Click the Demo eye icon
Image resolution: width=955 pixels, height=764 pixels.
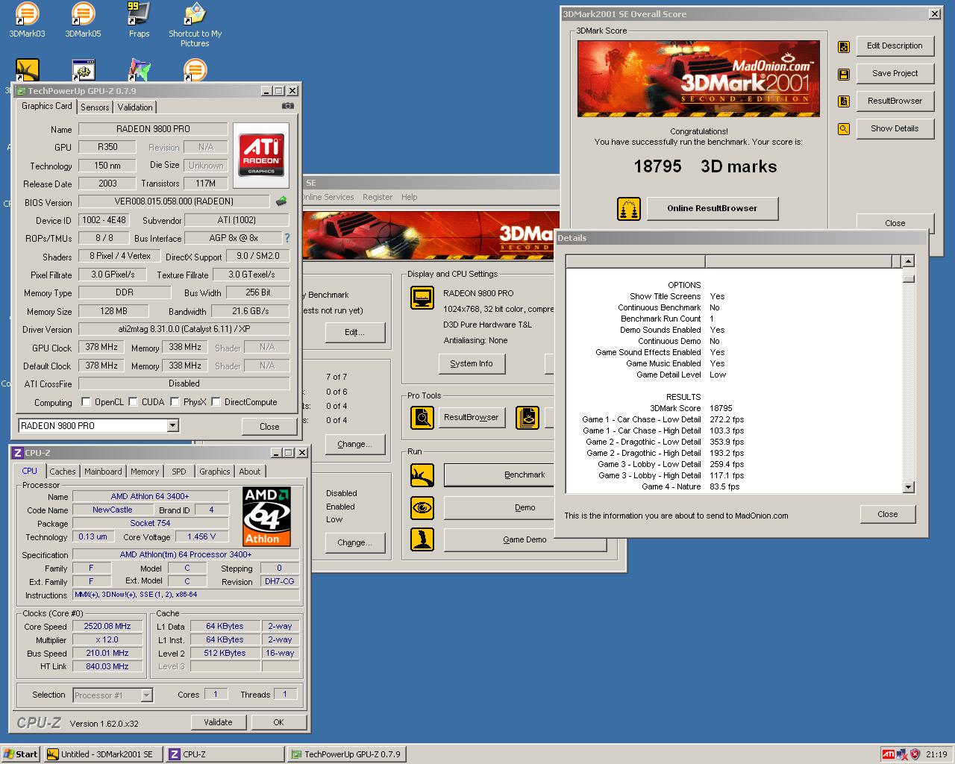[x=422, y=507]
